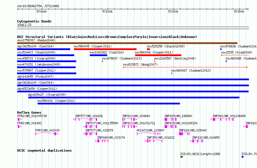257x168 pixels.
Task: Click the blue dgv3625n100 Coe2014 gain bar
Action: (x=44, y=49)
